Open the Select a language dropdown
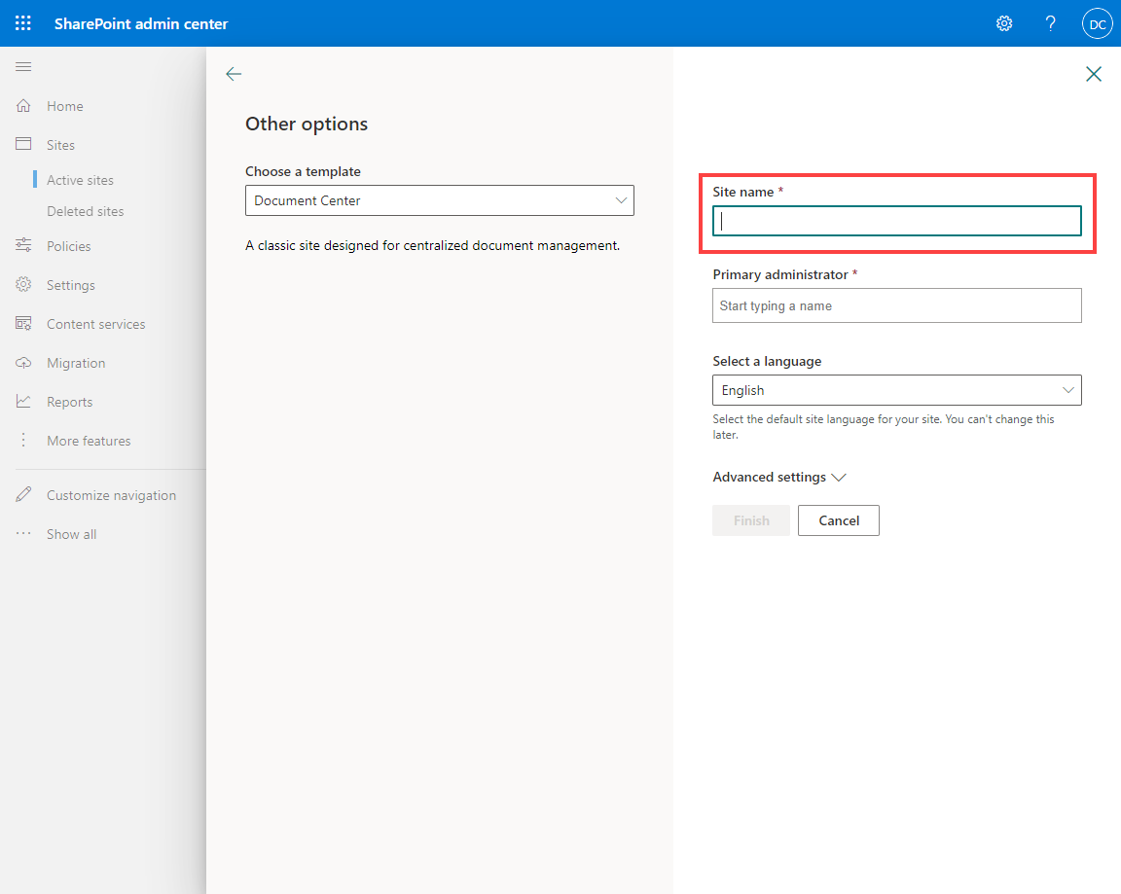 coord(896,390)
